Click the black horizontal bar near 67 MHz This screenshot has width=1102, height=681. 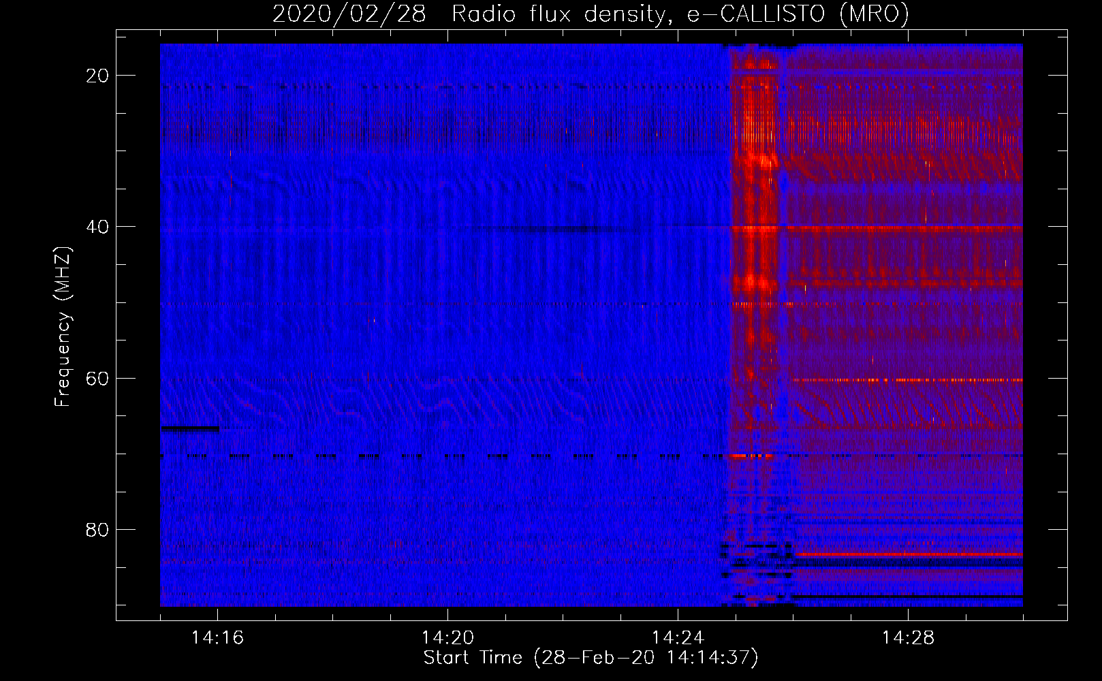190,428
